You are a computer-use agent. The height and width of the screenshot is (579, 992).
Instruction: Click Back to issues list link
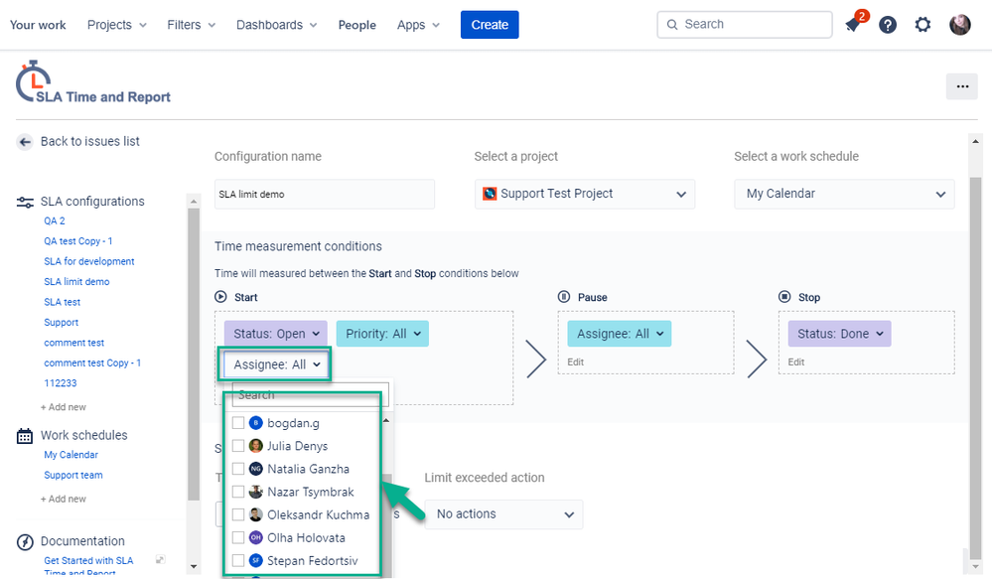(x=89, y=142)
